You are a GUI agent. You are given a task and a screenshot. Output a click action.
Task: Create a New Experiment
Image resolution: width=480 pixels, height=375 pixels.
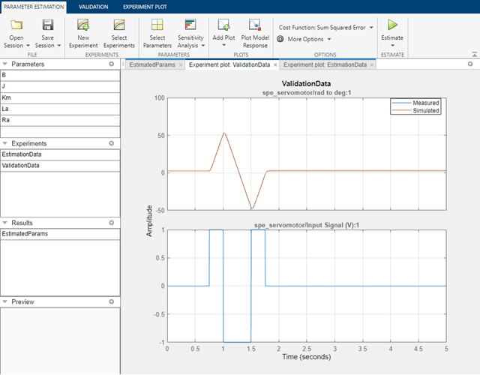(83, 34)
